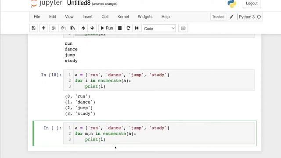This screenshot has width=281, height=158.
Task: Cut selected cells with the scissors icon
Action: (54, 28)
